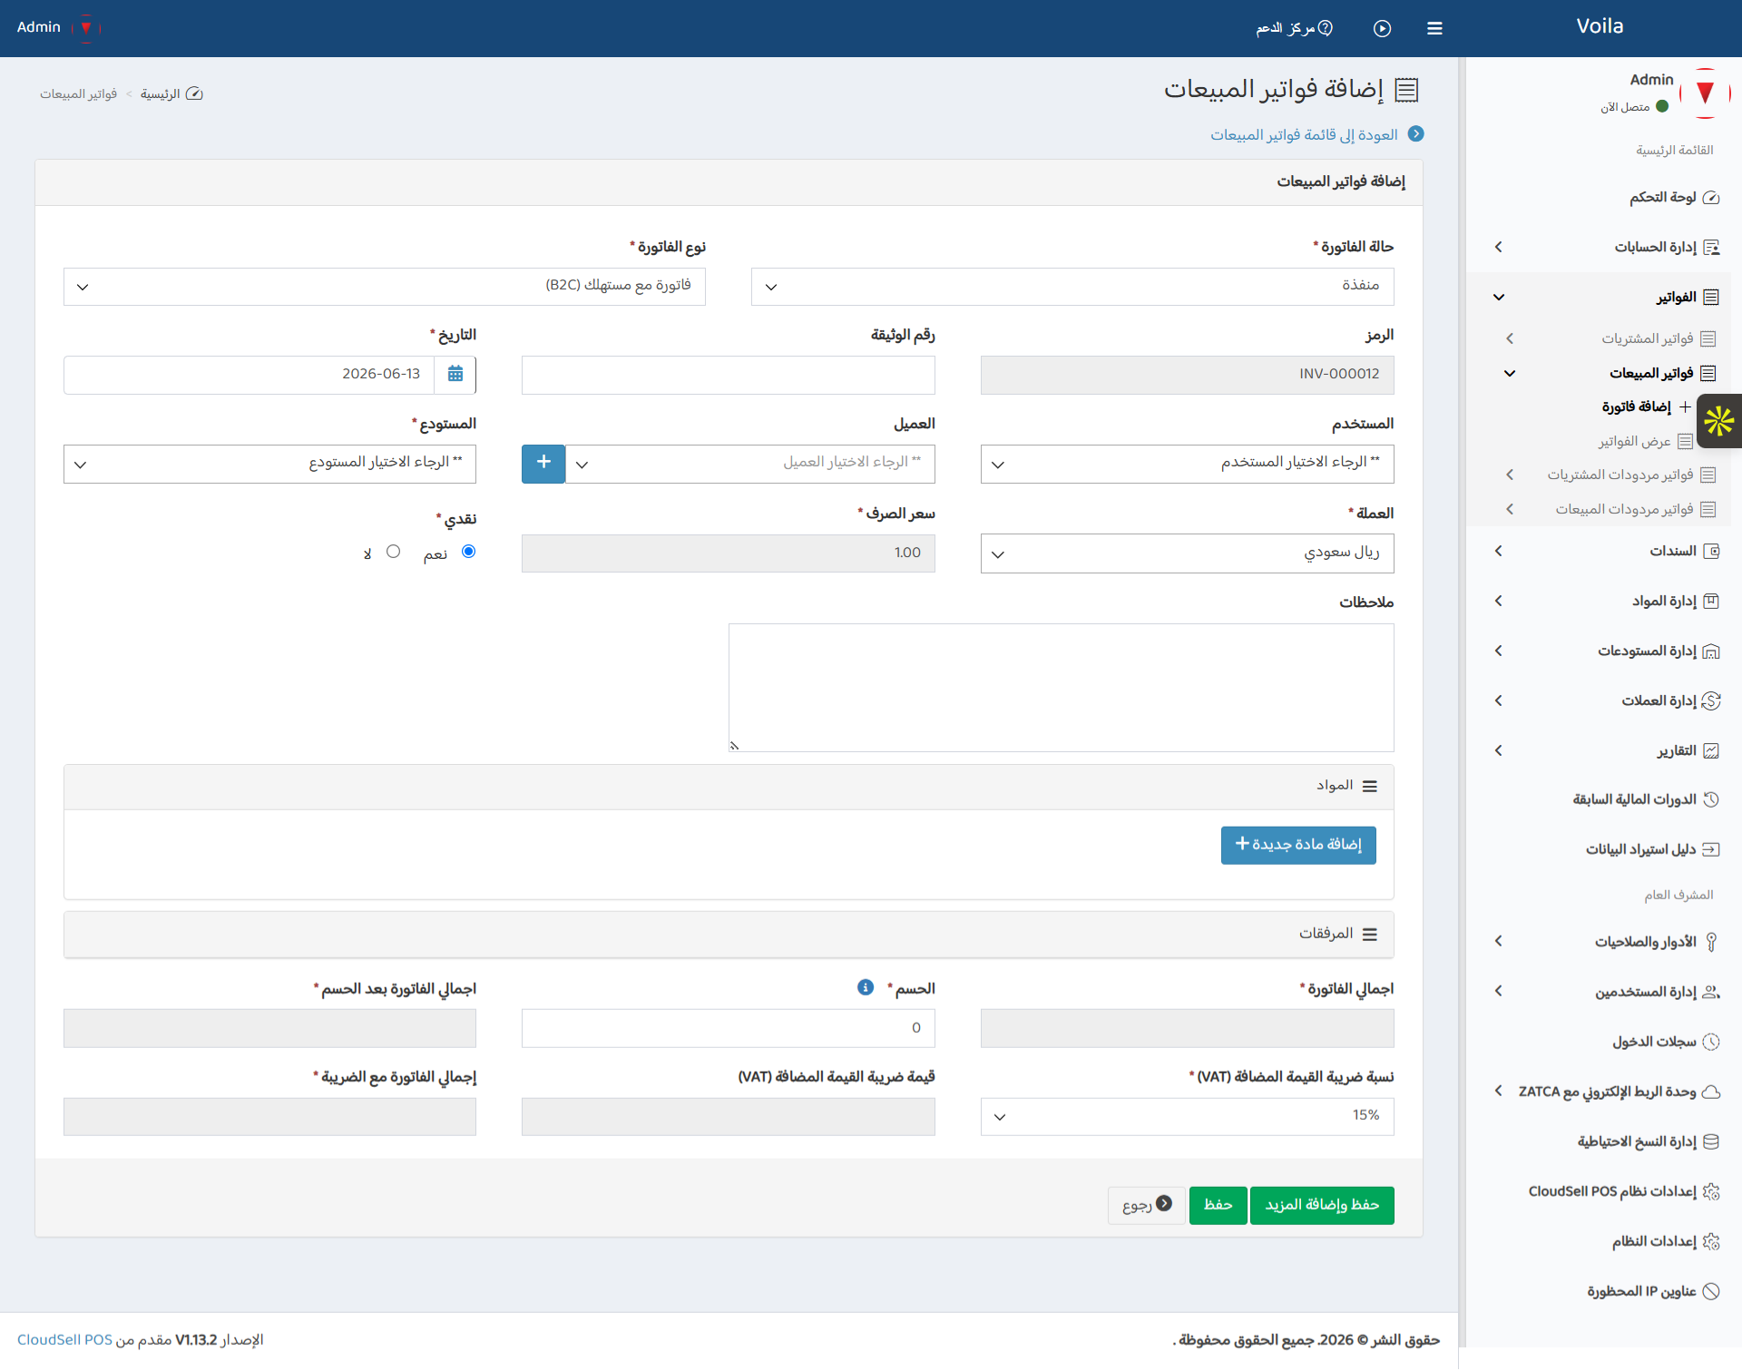Open the VAT percentage dropdown 15%
Image resolution: width=1742 pixels, height=1371 pixels.
(1187, 1116)
